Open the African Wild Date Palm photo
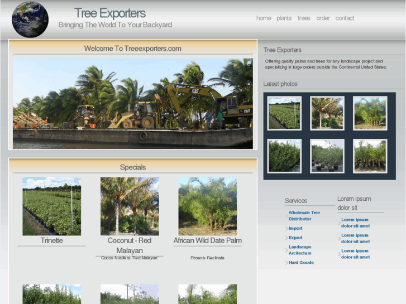The image size is (406, 304). point(208,206)
